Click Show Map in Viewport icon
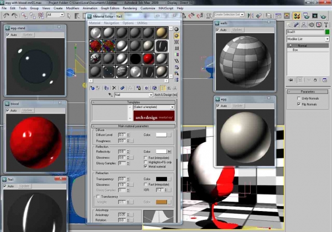 tap(154, 88)
